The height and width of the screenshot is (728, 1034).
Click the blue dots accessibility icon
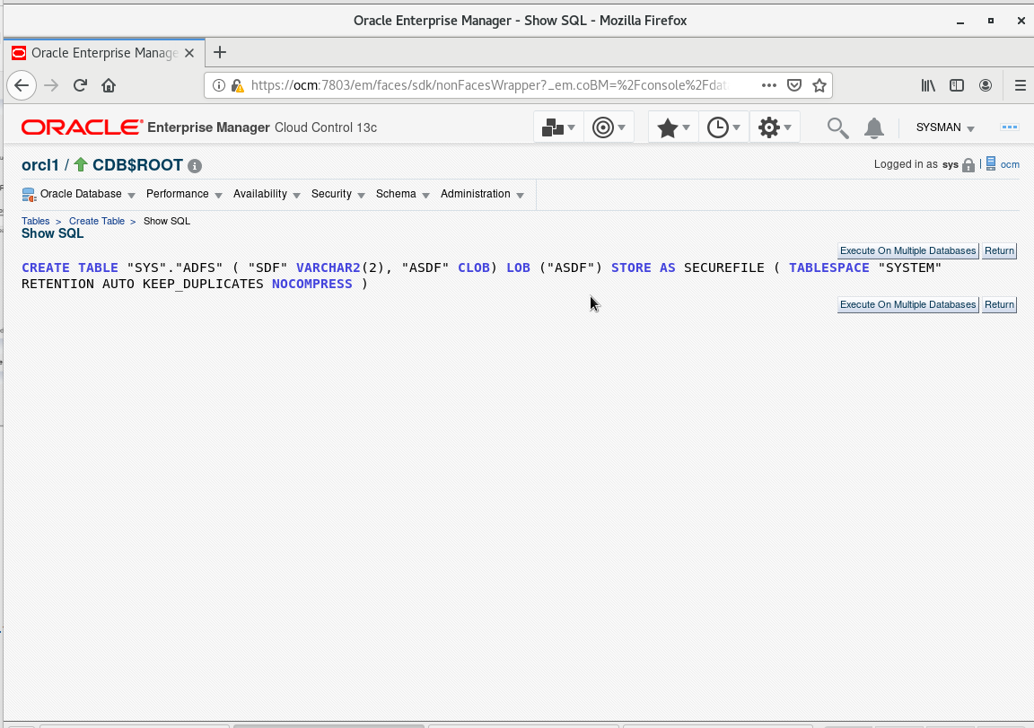click(1010, 127)
